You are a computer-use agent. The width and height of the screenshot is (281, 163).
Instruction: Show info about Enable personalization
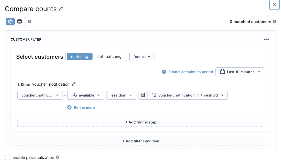pos(57,157)
